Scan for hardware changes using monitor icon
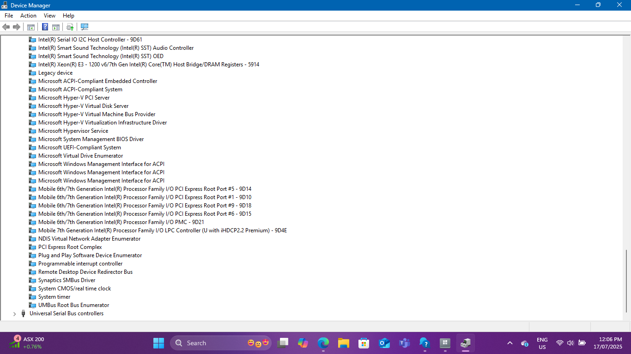This screenshot has height=354, width=631. pyautogui.click(x=85, y=27)
